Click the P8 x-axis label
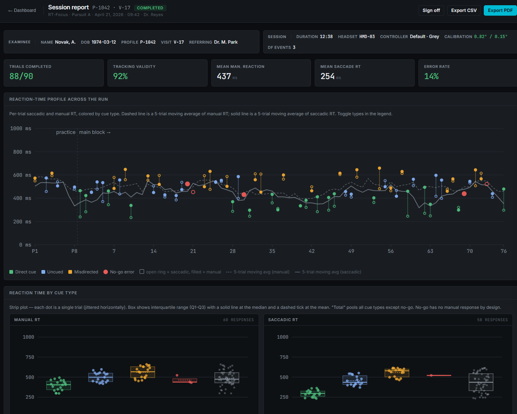Image resolution: width=517 pixels, height=414 pixels. [x=74, y=251]
